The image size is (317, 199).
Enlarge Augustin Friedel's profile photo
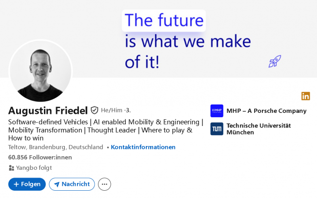coord(40,71)
